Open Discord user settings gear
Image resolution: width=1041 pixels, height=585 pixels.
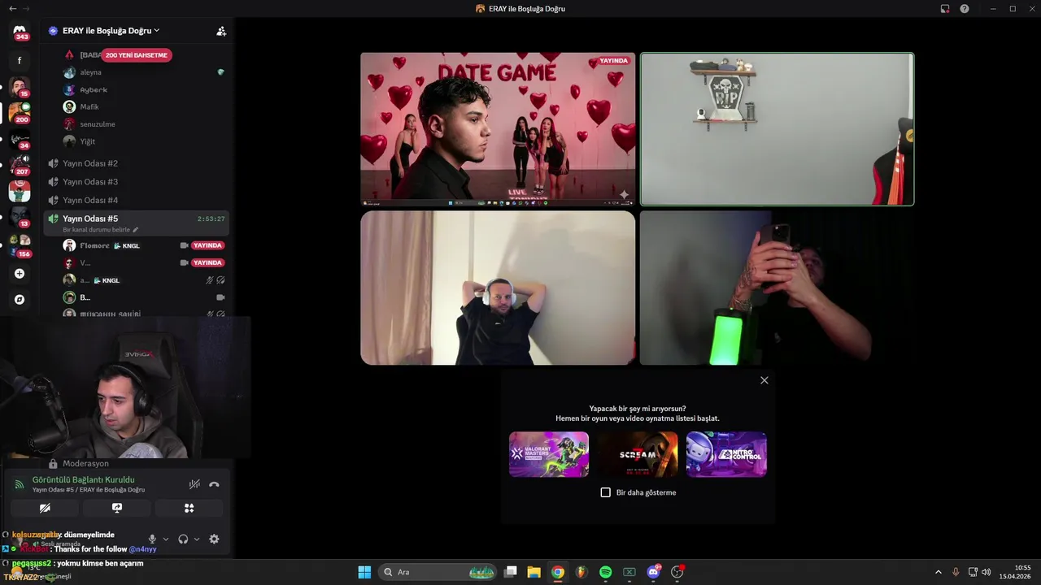[214, 539]
